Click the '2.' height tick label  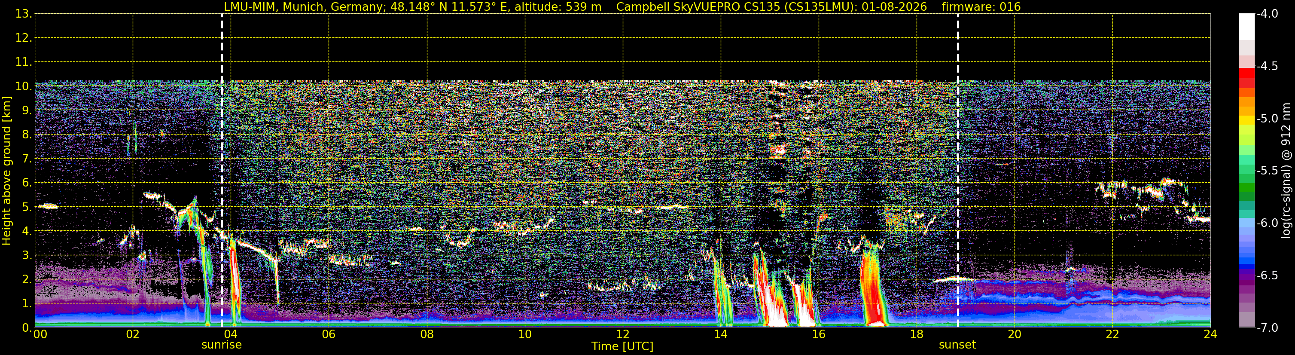pos(27,280)
